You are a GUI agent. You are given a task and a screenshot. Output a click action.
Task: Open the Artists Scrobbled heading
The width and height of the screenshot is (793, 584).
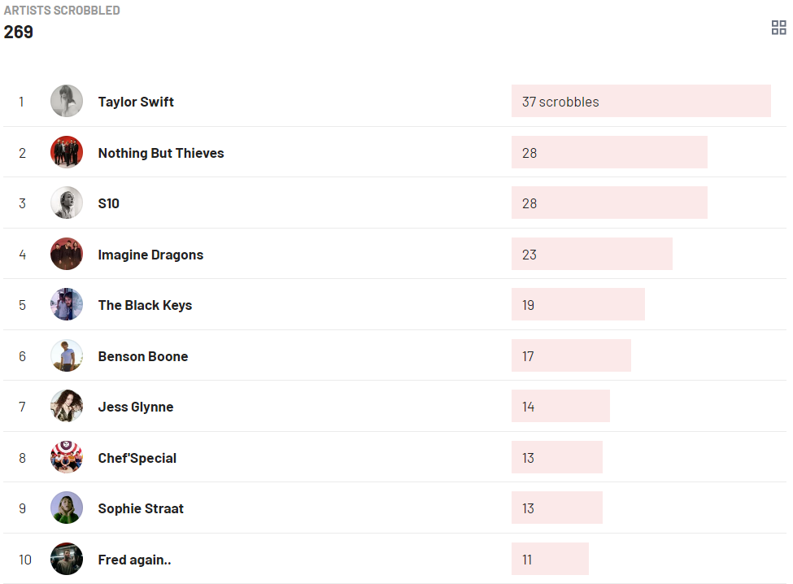tap(62, 11)
